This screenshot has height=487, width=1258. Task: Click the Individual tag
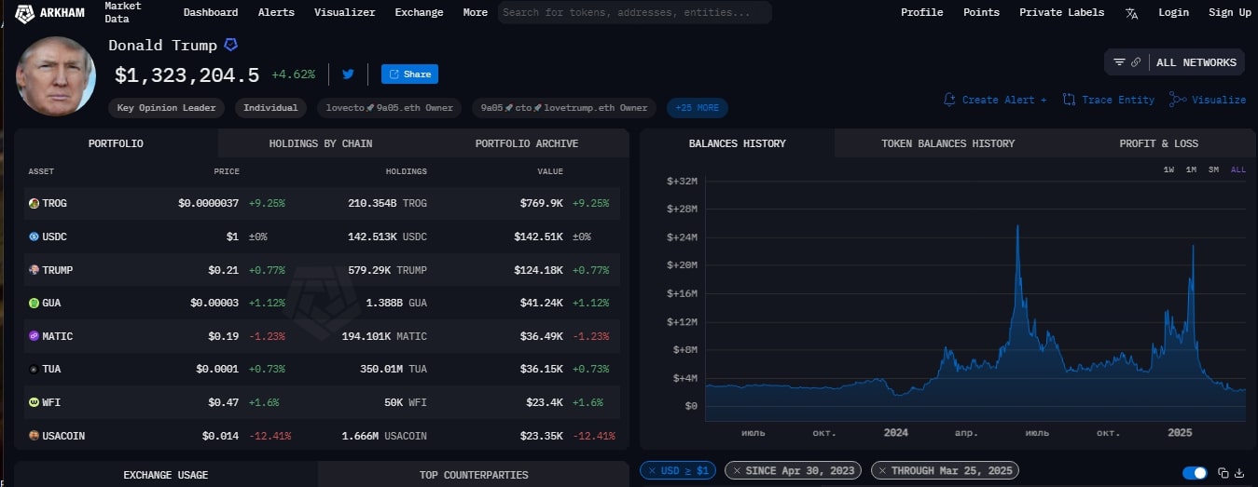click(270, 108)
